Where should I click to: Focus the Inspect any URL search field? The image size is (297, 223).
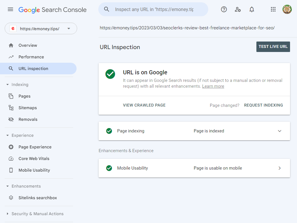154,10
